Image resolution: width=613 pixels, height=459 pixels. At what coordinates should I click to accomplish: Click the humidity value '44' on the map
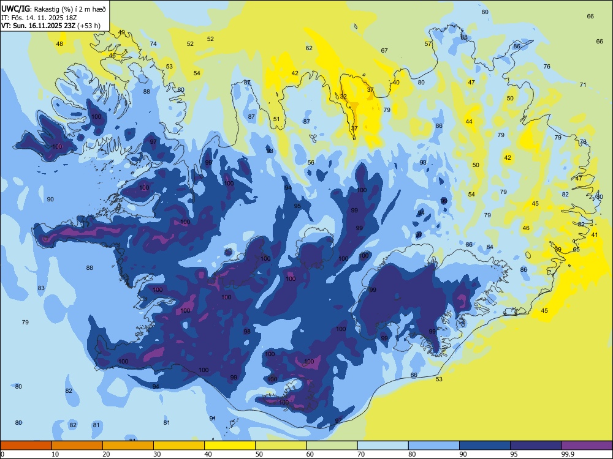tap(469, 121)
